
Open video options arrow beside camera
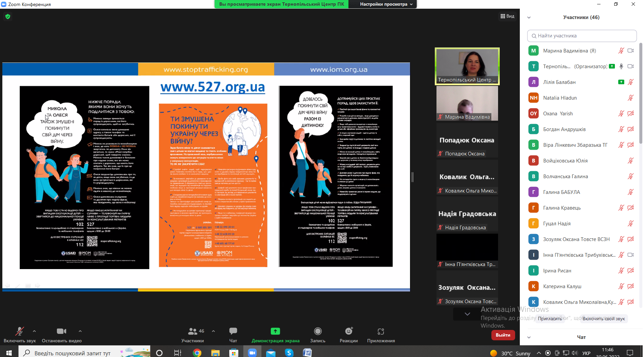pyautogui.click(x=80, y=331)
